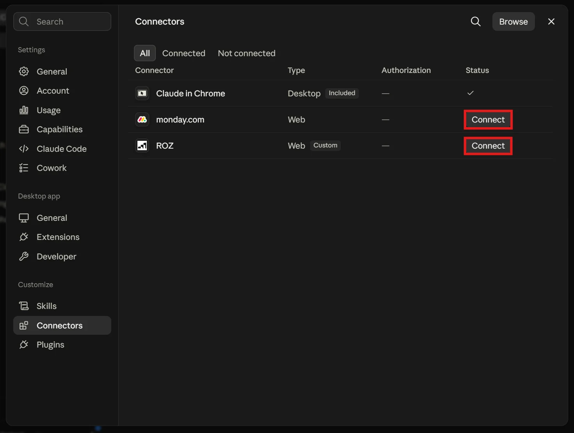Click the Cowork checklist icon

coord(24,168)
